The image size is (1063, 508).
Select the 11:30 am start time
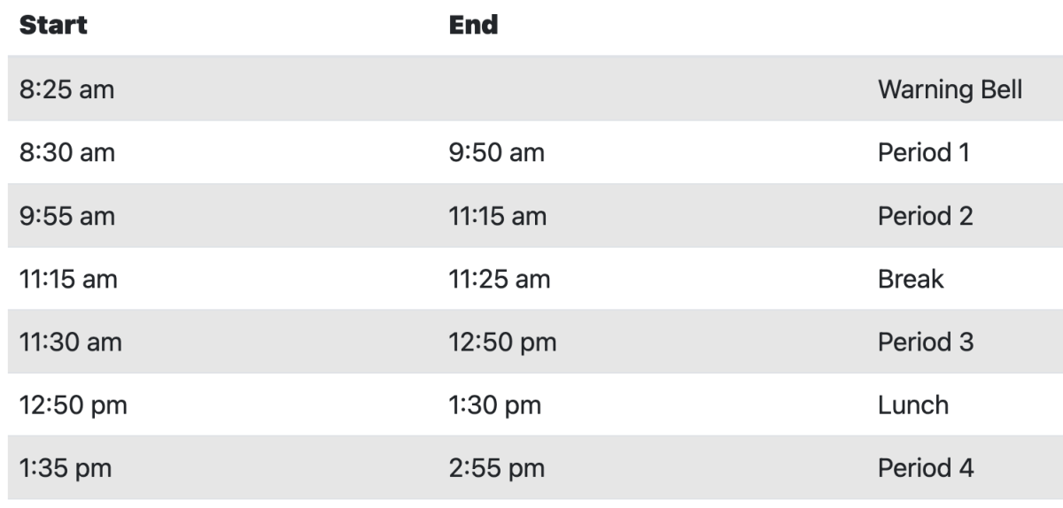pos(71,343)
